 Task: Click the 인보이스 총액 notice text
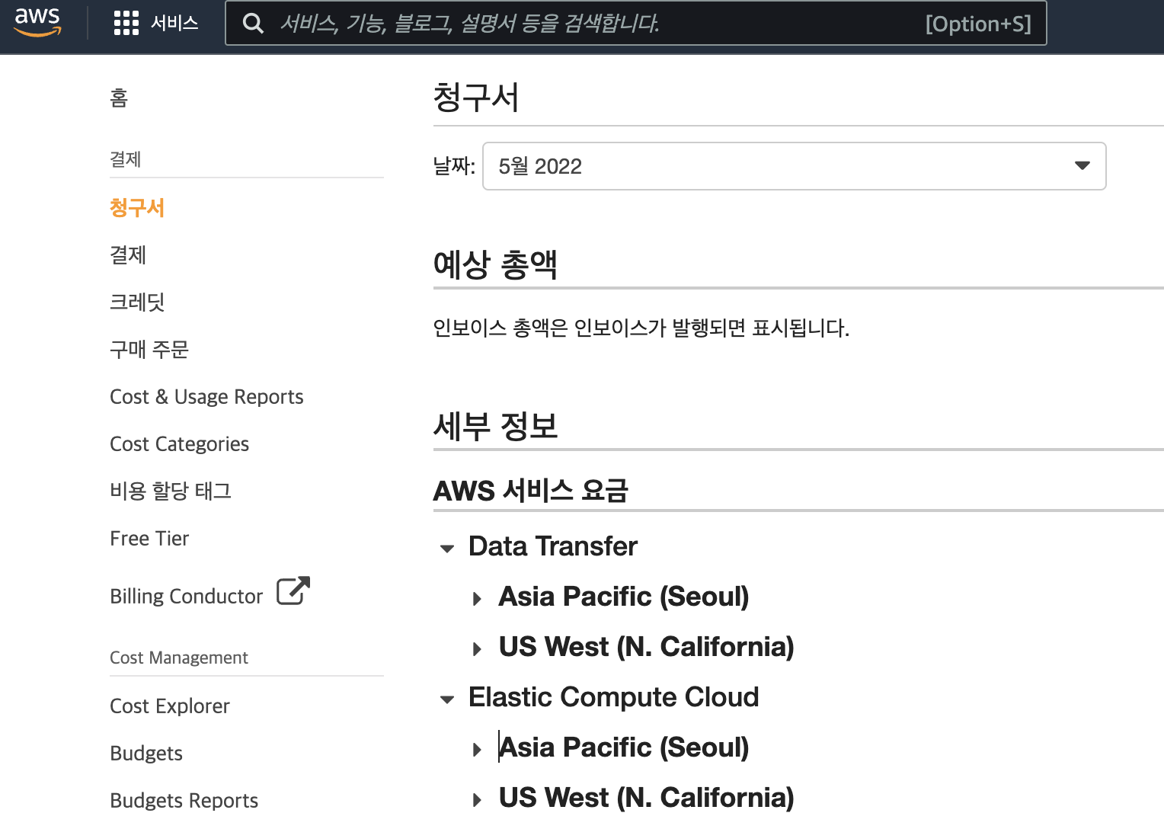(x=641, y=328)
